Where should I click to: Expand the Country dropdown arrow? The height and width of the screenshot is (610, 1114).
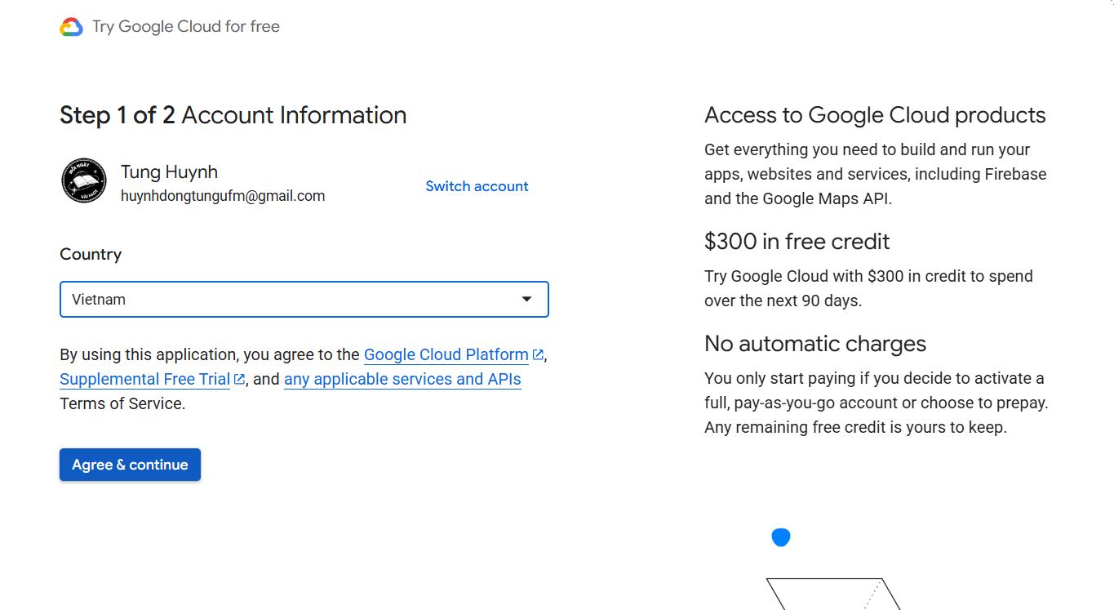coord(526,300)
